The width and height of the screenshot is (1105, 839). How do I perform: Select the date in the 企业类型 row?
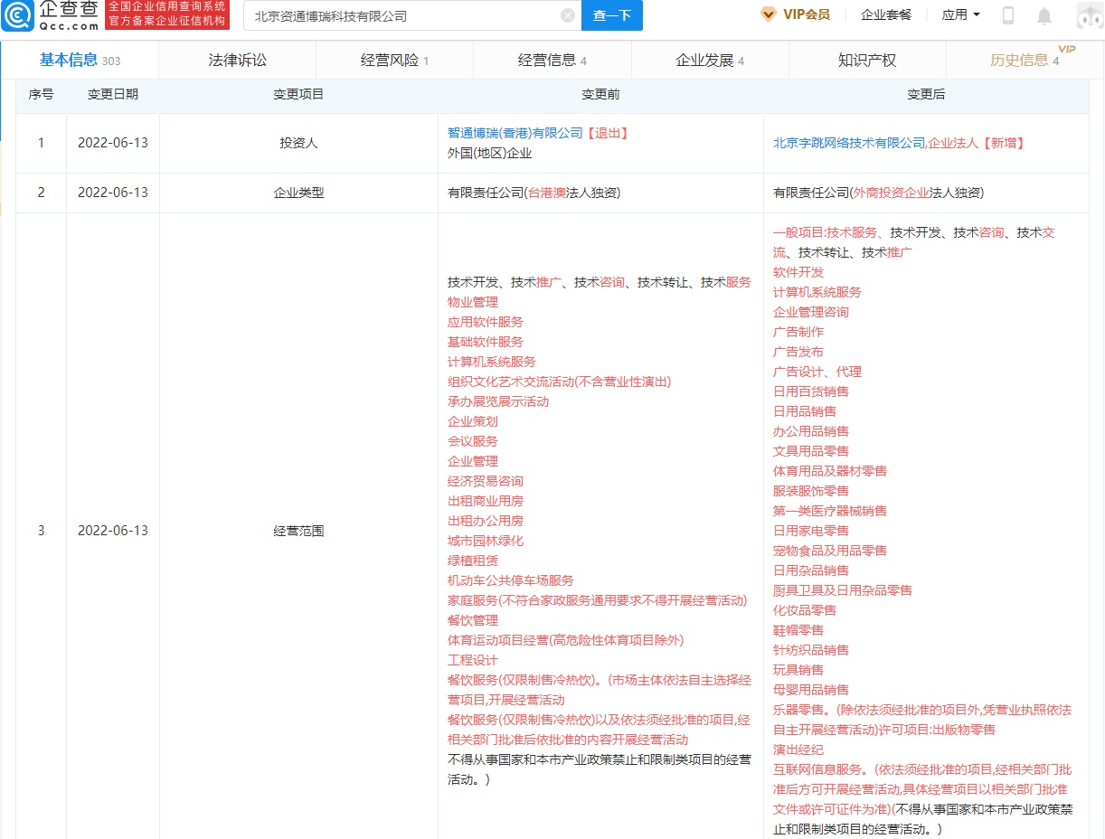click(x=113, y=193)
